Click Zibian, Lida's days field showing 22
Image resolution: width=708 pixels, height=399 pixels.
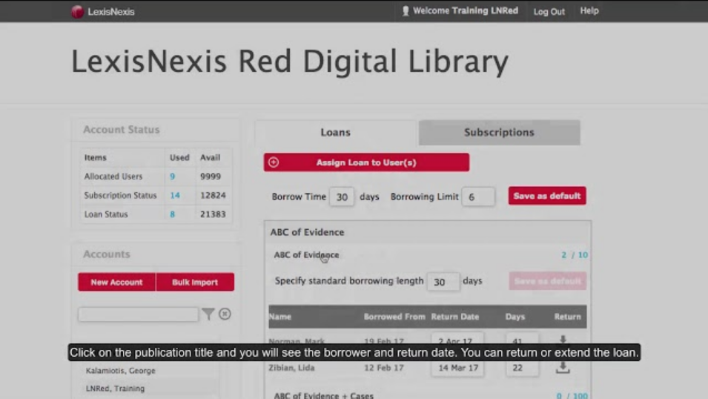click(x=523, y=368)
